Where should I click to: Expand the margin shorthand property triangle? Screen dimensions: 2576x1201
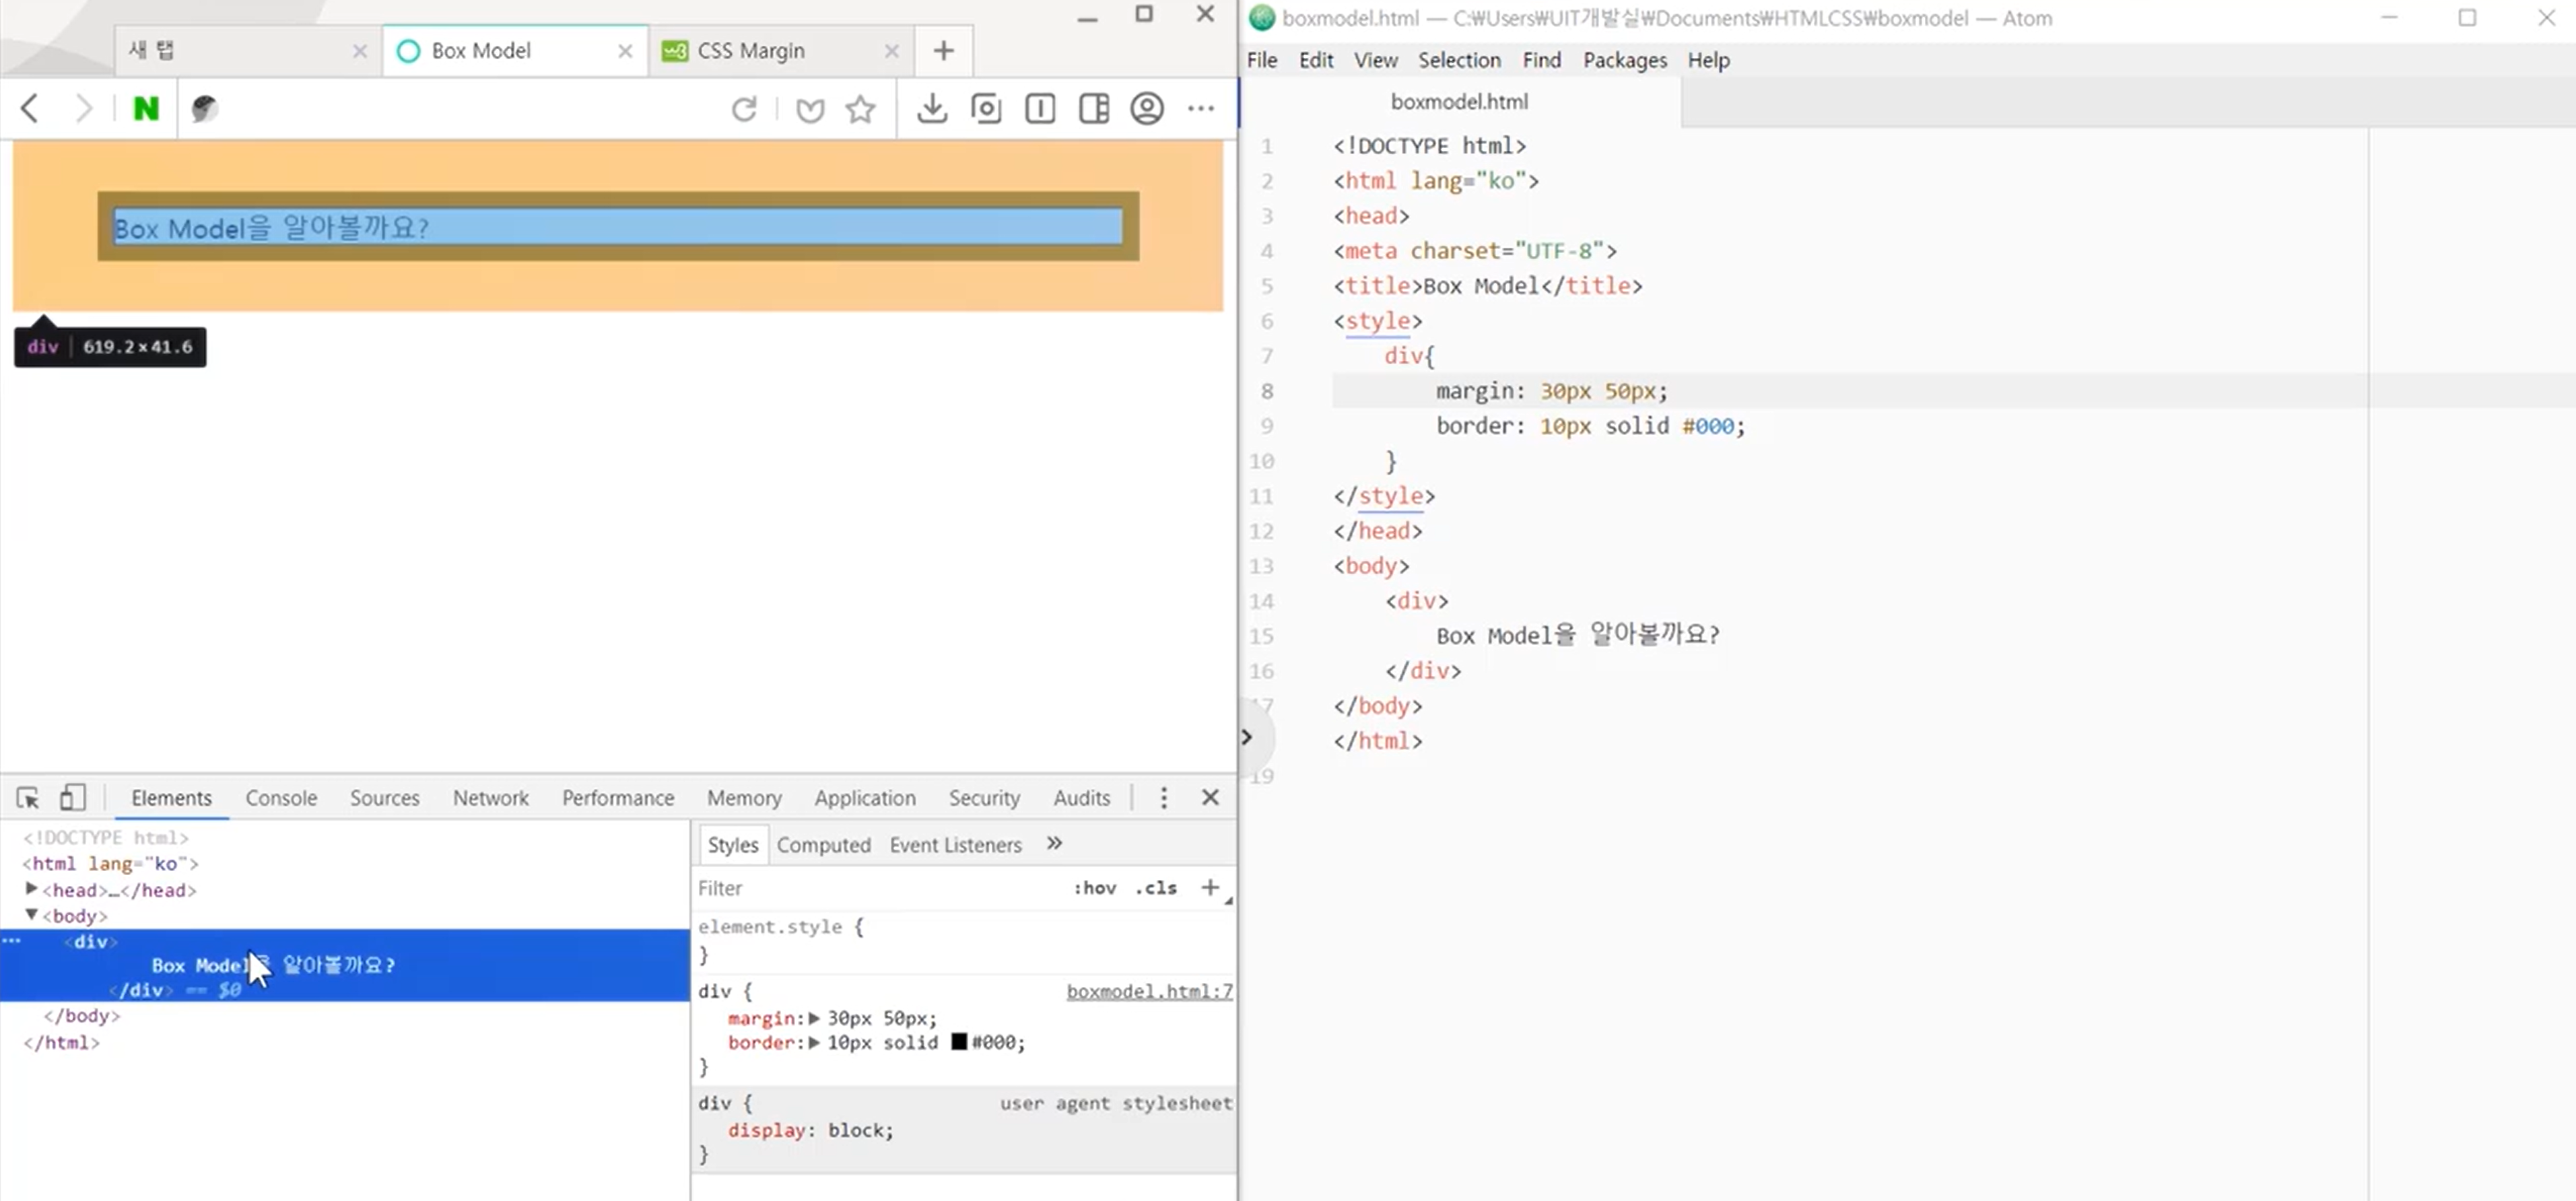pos(815,1018)
